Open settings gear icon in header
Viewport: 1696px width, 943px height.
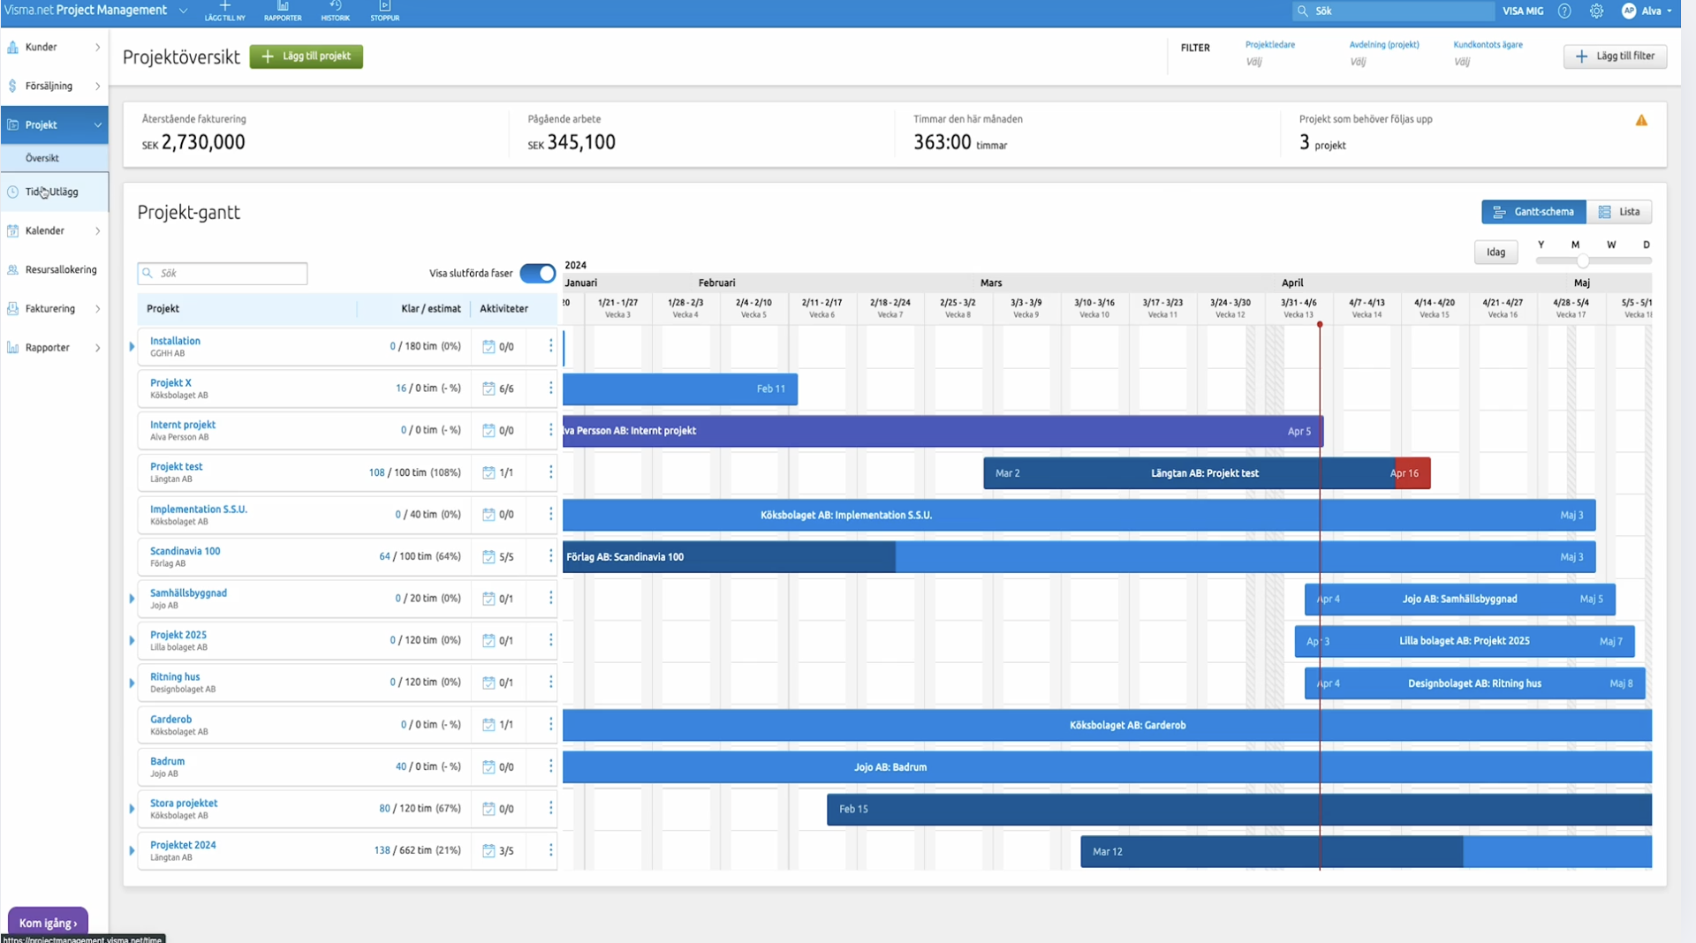point(1596,11)
